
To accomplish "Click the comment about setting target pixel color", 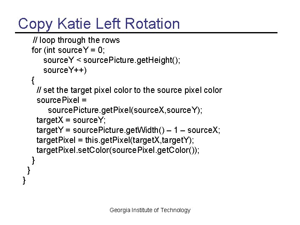I will click(x=129, y=90).
